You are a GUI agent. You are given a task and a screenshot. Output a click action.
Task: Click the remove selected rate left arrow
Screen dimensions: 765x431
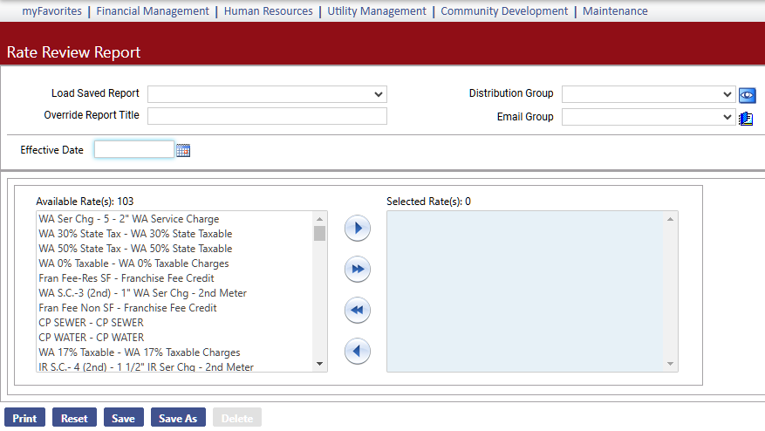point(358,352)
